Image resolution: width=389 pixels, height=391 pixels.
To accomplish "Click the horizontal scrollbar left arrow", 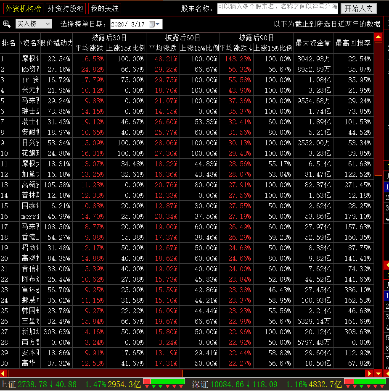I will pos(3,373).
